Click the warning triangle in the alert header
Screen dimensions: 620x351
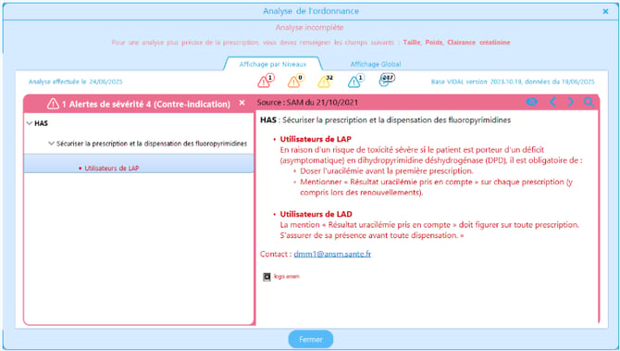coord(53,104)
